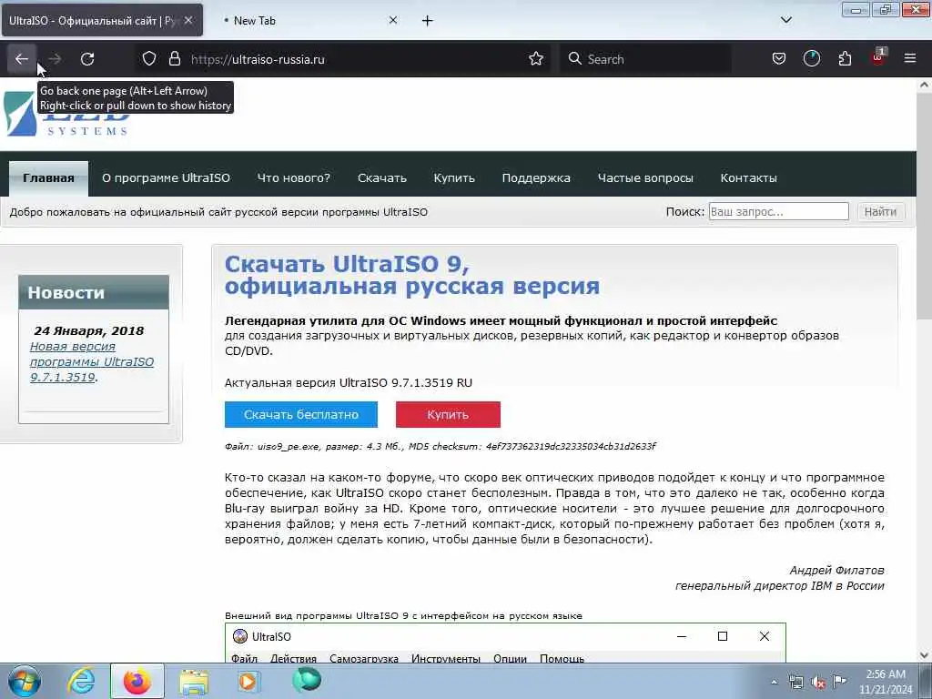Click the UltraISO program screenshot thumbnail
The width and height of the screenshot is (932, 699).
point(505,643)
